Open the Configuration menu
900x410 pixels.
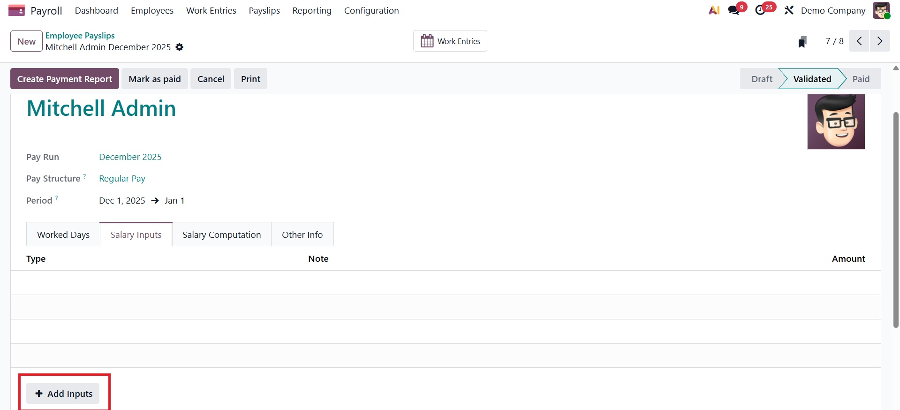pyautogui.click(x=371, y=10)
